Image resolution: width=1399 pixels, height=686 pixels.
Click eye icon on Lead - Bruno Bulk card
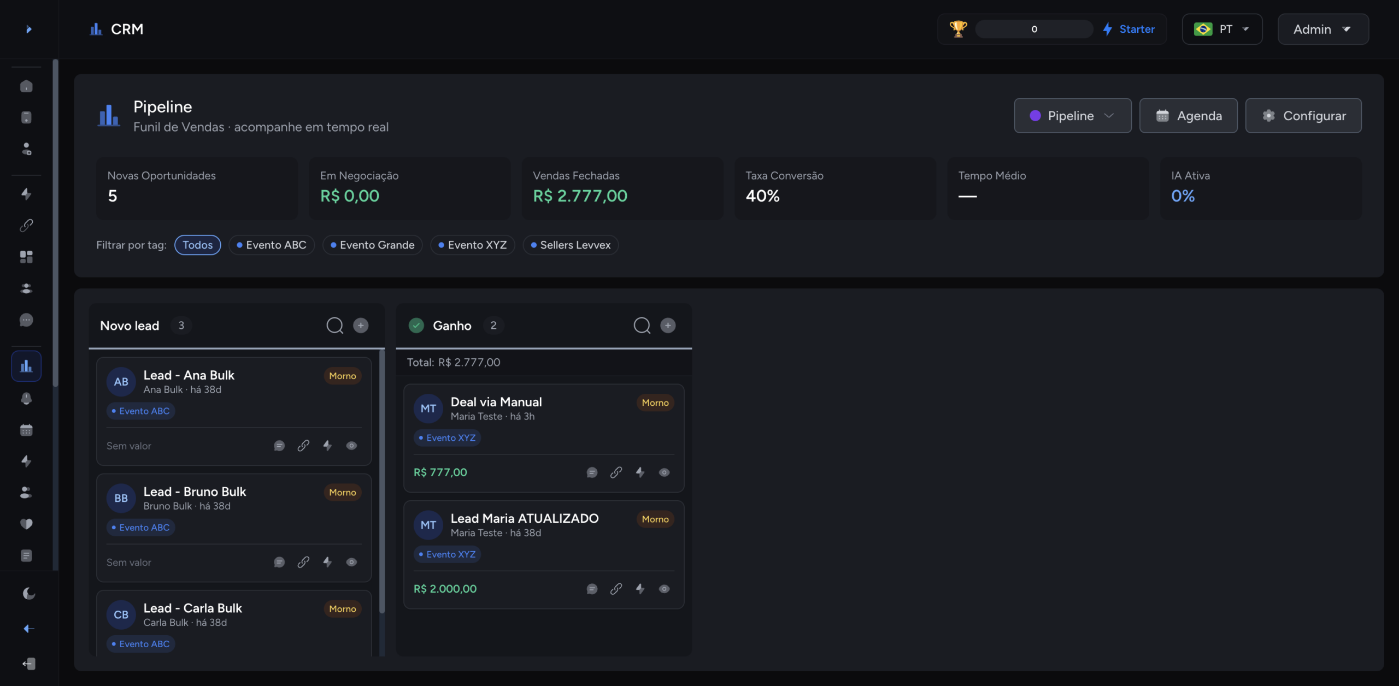(351, 562)
